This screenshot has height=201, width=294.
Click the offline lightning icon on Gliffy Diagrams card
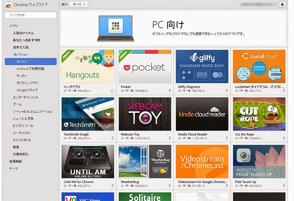click(227, 91)
